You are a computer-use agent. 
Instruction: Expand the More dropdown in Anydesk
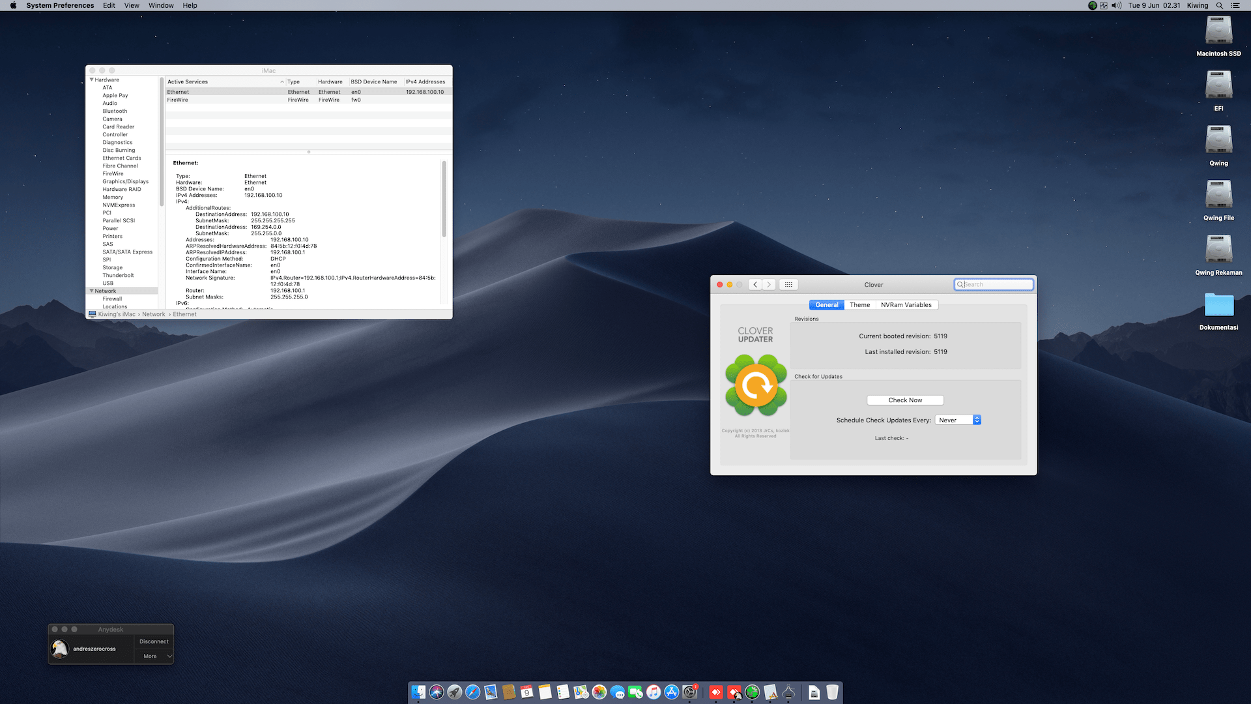coord(154,656)
